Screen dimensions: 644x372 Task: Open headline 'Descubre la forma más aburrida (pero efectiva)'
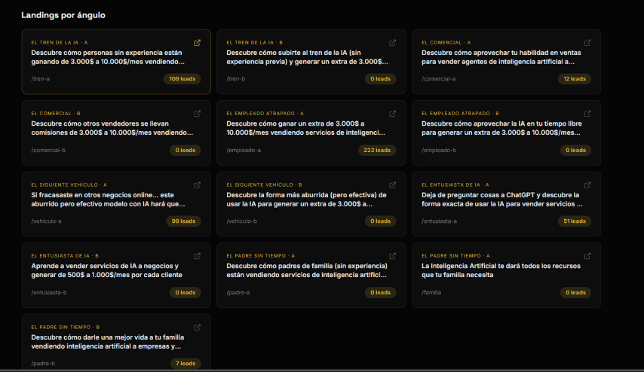(306, 200)
